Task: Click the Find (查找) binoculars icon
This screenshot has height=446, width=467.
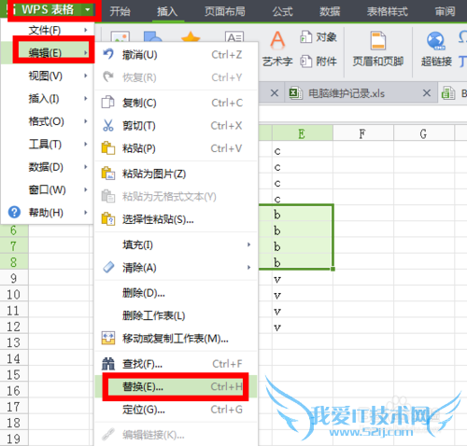Action: click(x=108, y=364)
